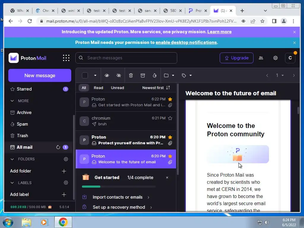Unstar the 6:22 PM Proton message
Viewport: 304px width, 228px height.
[170, 99]
